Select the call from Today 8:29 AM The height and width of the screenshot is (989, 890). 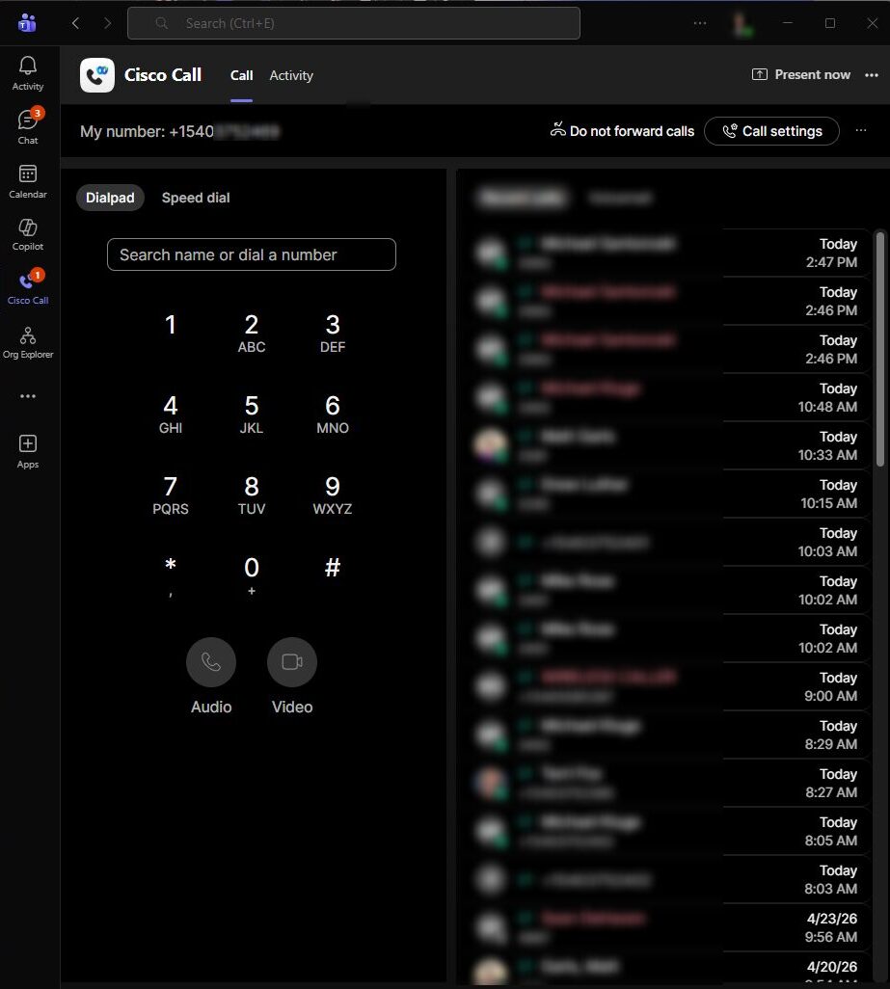point(669,735)
